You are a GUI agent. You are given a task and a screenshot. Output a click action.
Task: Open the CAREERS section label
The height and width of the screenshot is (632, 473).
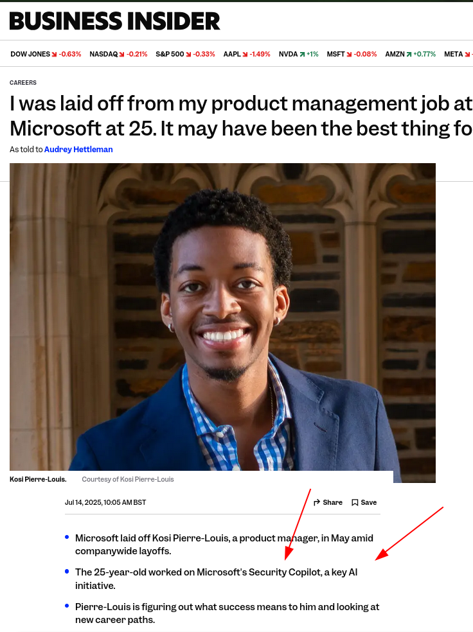pyautogui.click(x=23, y=83)
